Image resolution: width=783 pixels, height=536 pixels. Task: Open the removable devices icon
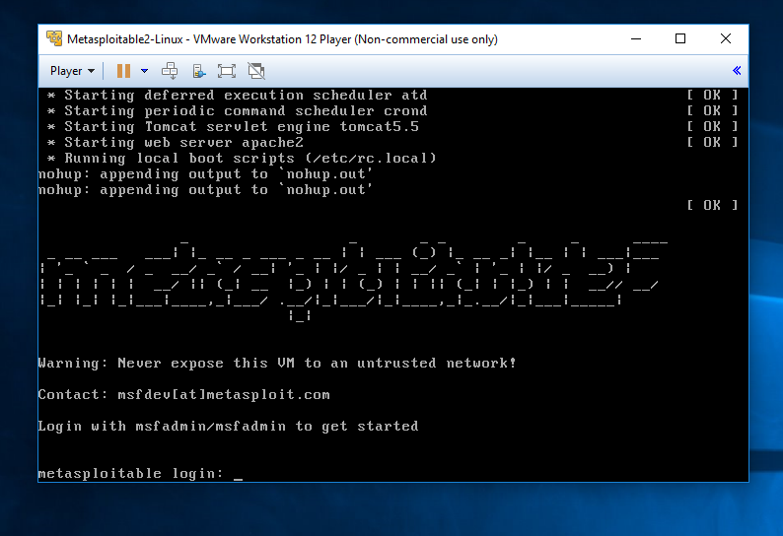coord(199,71)
